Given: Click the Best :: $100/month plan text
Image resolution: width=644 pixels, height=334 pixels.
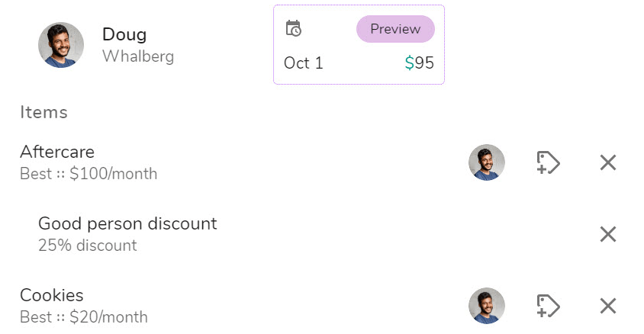Looking at the screenshot, I should (89, 174).
